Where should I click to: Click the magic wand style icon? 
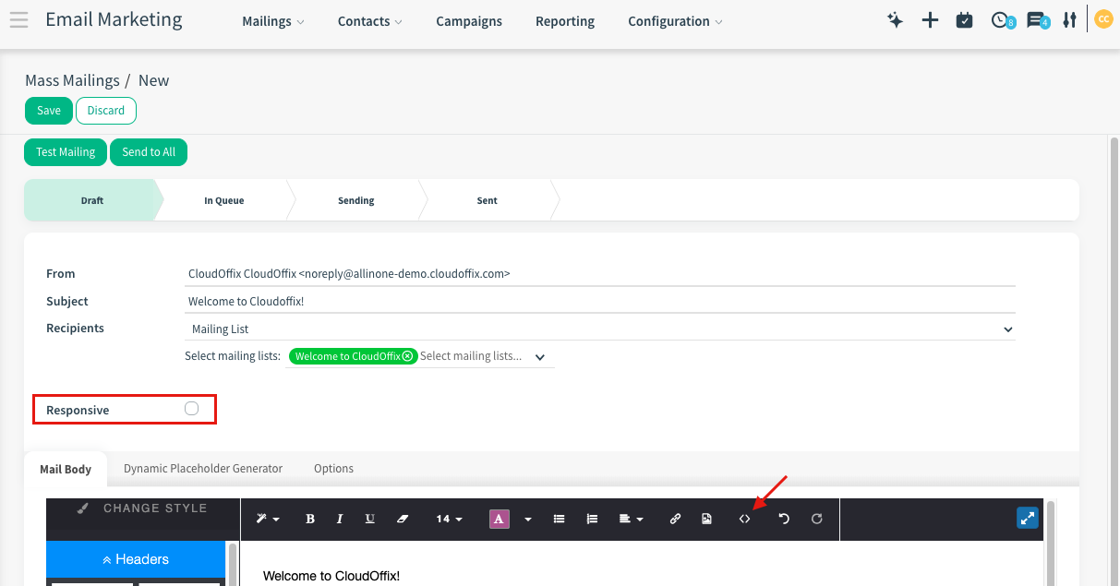pyautogui.click(x=268, y=519)
